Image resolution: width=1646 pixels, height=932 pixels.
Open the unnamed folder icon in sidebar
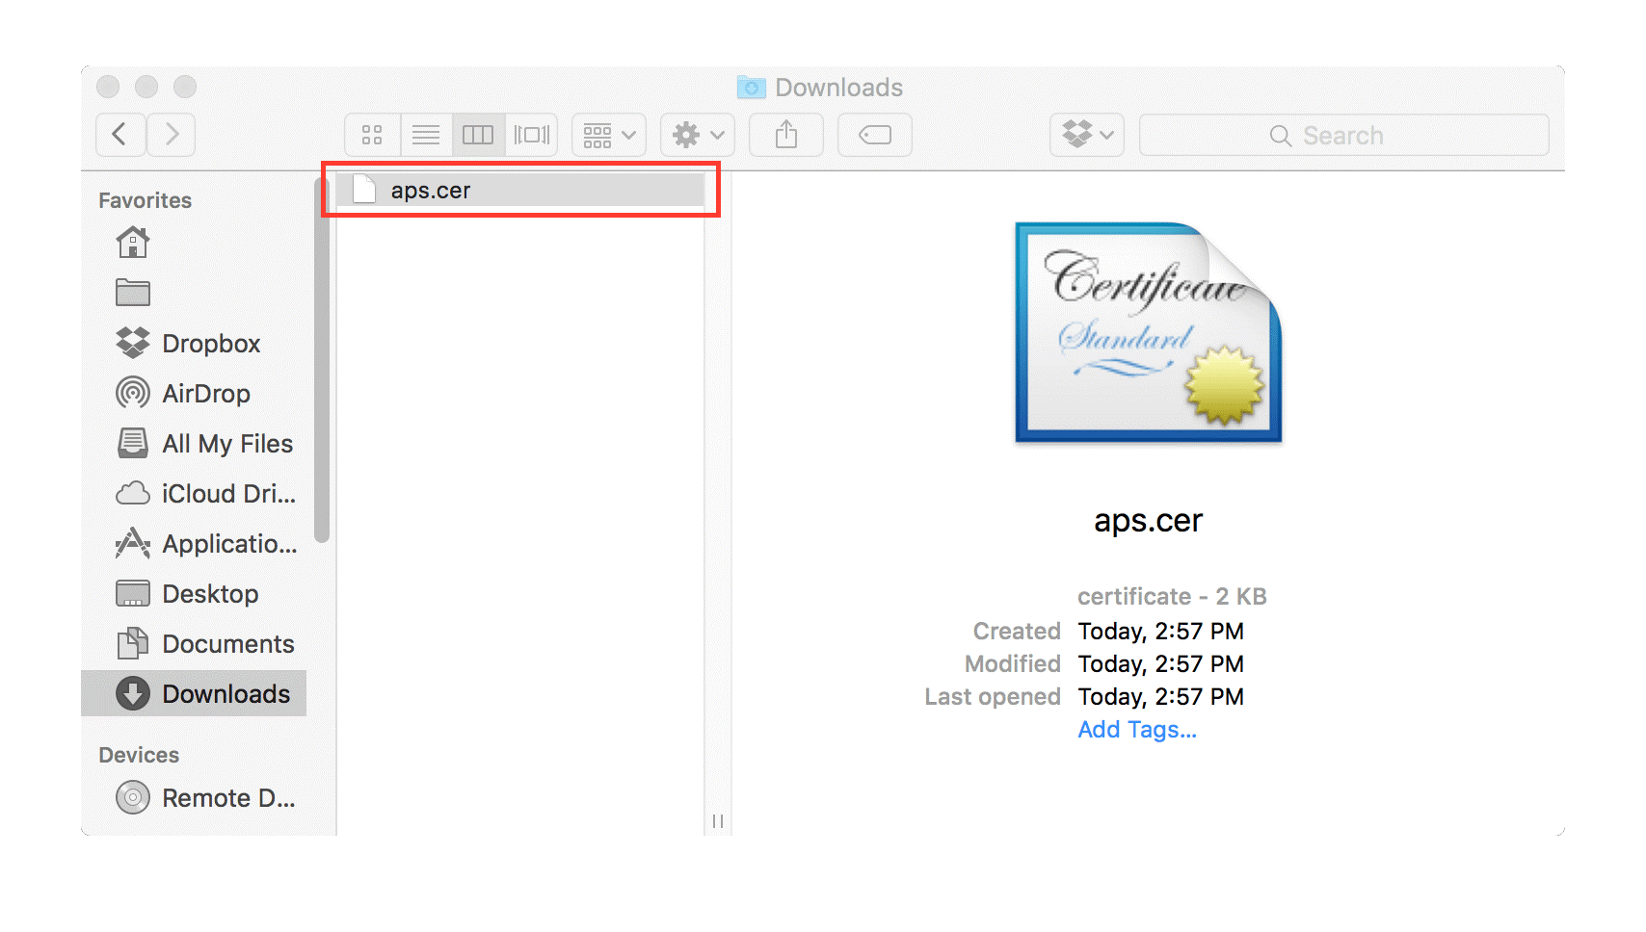click(133, 293)
